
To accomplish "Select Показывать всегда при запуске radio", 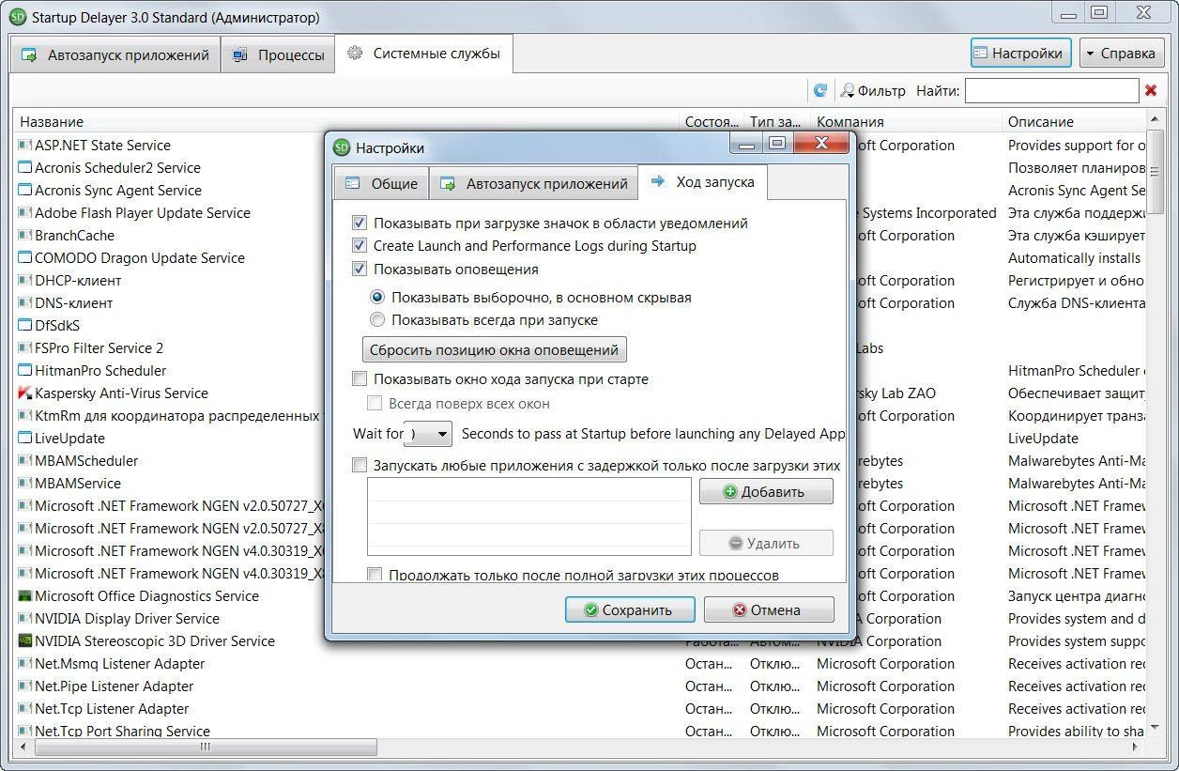I will [377, 319].
